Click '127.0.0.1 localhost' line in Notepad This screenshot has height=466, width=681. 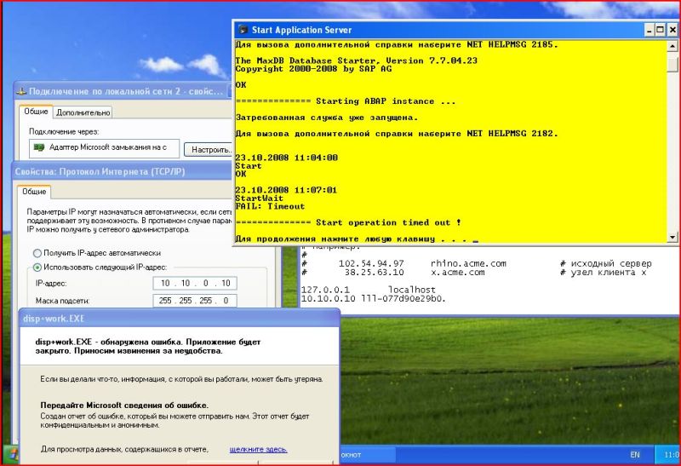[368, 290]
